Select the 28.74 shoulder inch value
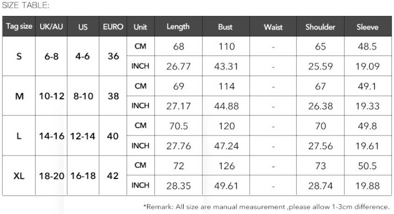 click(x=321, y=186)
